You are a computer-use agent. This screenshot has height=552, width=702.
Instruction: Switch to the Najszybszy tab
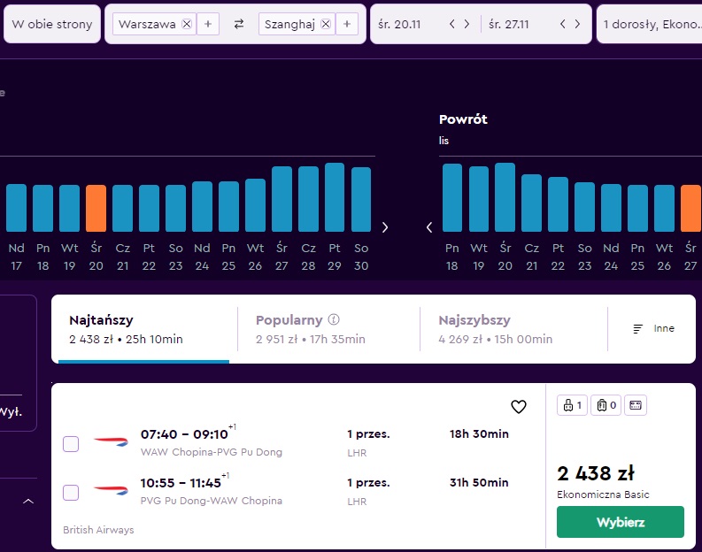click(x=513, y=329)
